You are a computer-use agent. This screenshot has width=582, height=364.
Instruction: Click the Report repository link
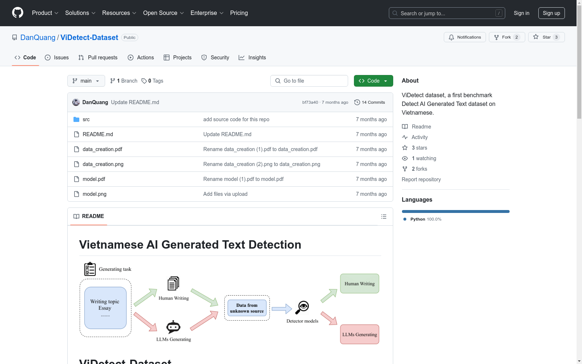pos(421,179)
